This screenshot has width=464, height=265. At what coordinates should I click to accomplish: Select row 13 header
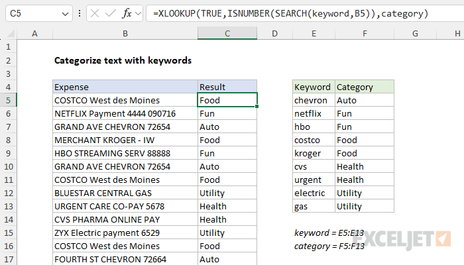pyautogui.click(x=8, y=206)
